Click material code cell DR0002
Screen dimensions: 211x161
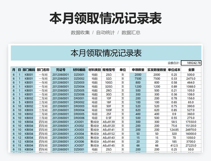(79, 102)
